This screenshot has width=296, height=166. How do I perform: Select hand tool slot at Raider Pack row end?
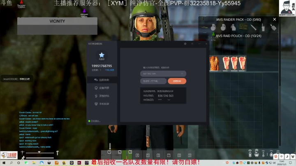click(x=273, y=28)
